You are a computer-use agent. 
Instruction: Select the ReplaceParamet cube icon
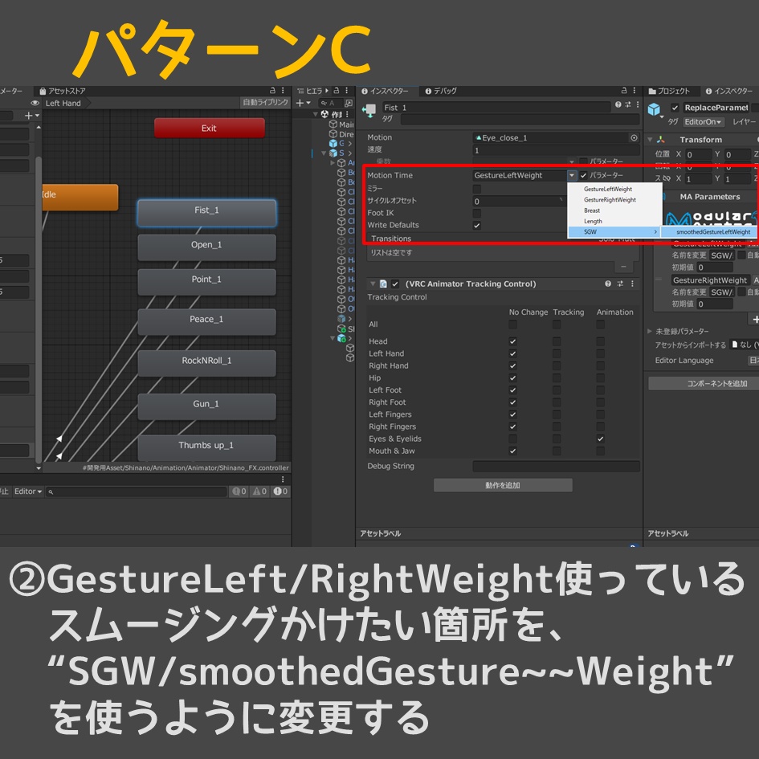point(654,108)
